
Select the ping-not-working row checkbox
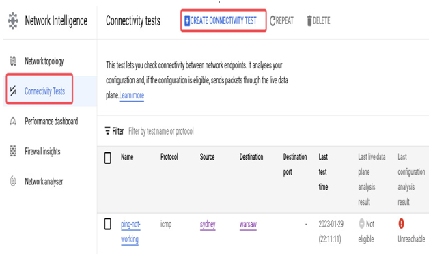[108, 224]
